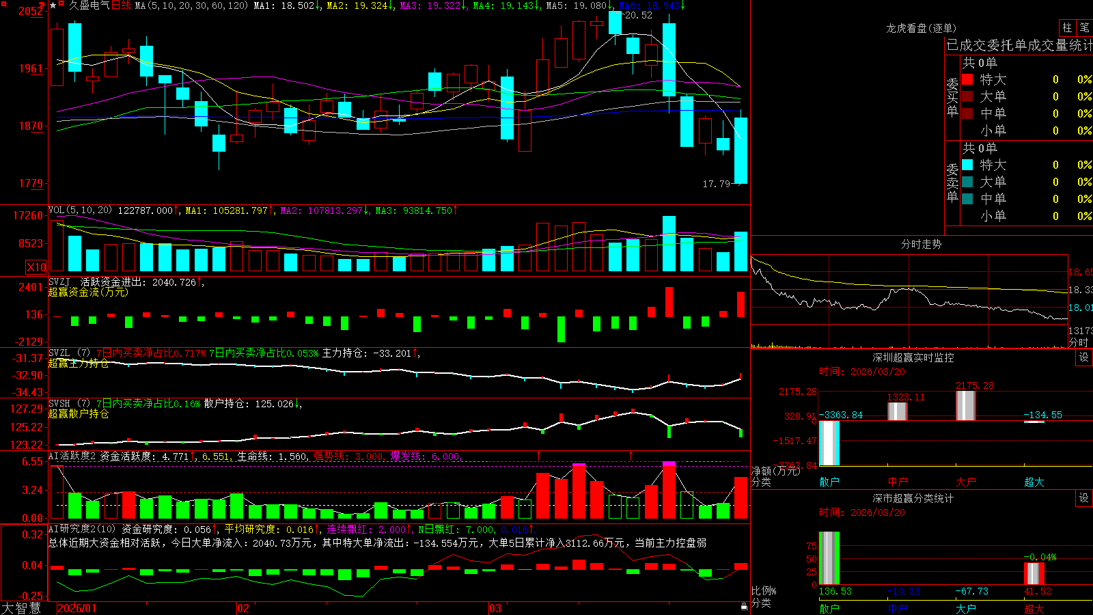This screenshot has width=1093, height=615.
Task: Click the star favorite icon before 久盛电气
Action: click(53, 5)
